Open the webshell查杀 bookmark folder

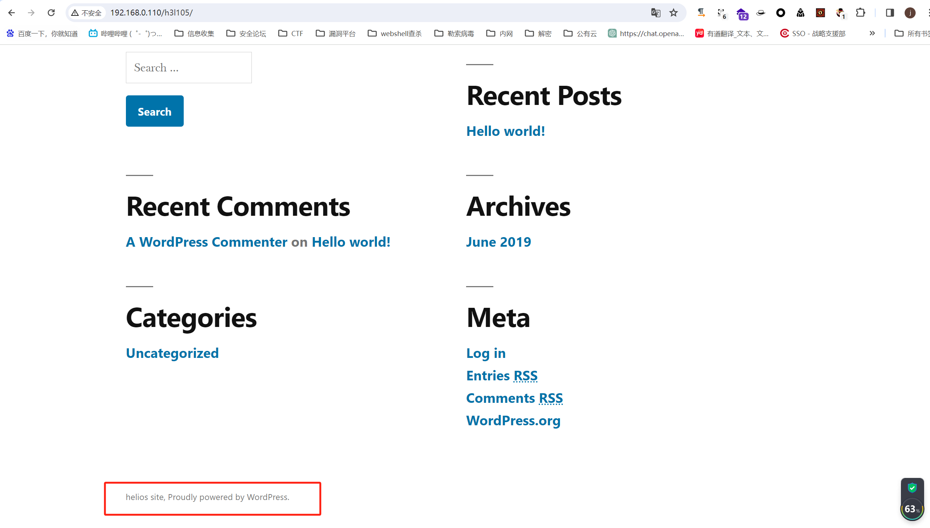[x=395, y=34]
